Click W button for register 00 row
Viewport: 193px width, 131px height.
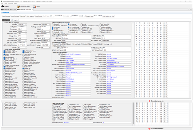point(164,25)
